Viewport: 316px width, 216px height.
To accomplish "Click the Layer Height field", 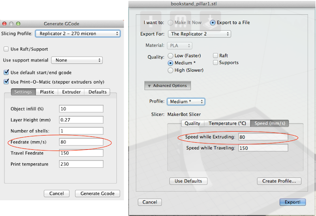I will (81, 120).
